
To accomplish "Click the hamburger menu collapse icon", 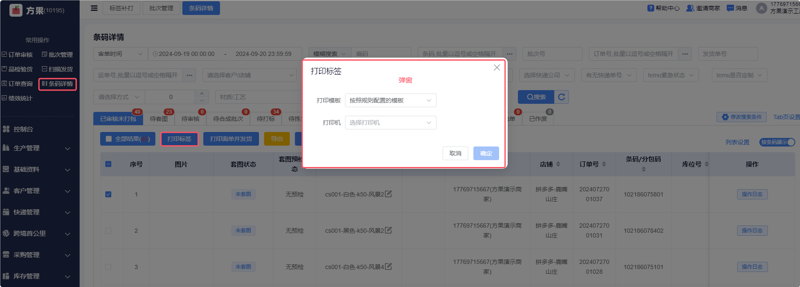I will click(x=94, y=8).
